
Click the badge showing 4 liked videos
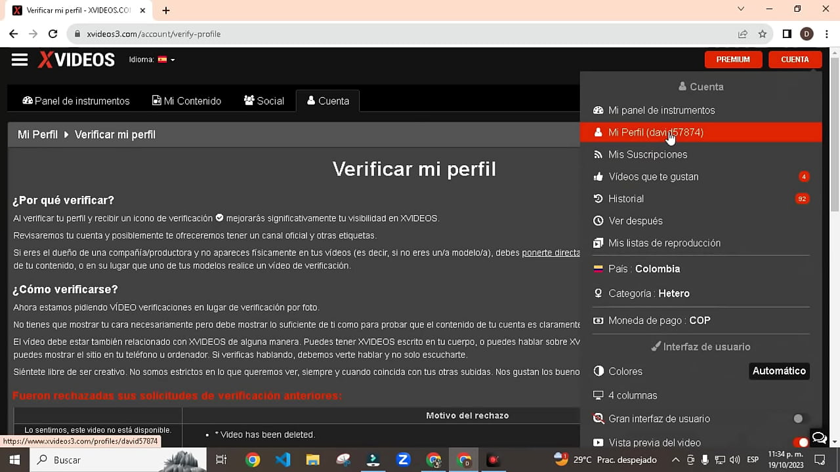(x=804, y=176)
